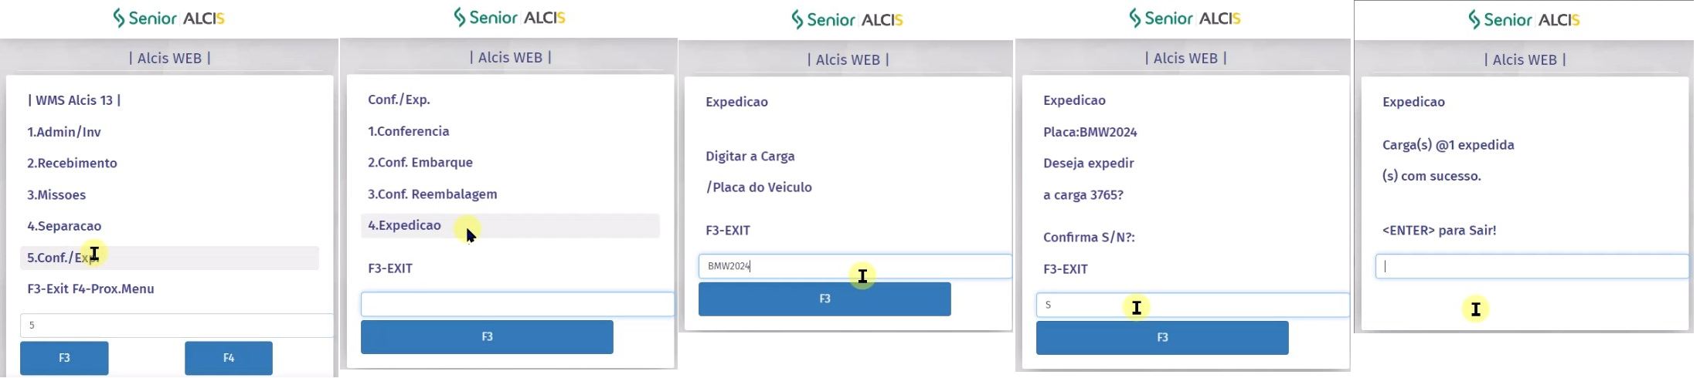
Task: Click the input field containing BMW2024
Action: click(855, 266)
